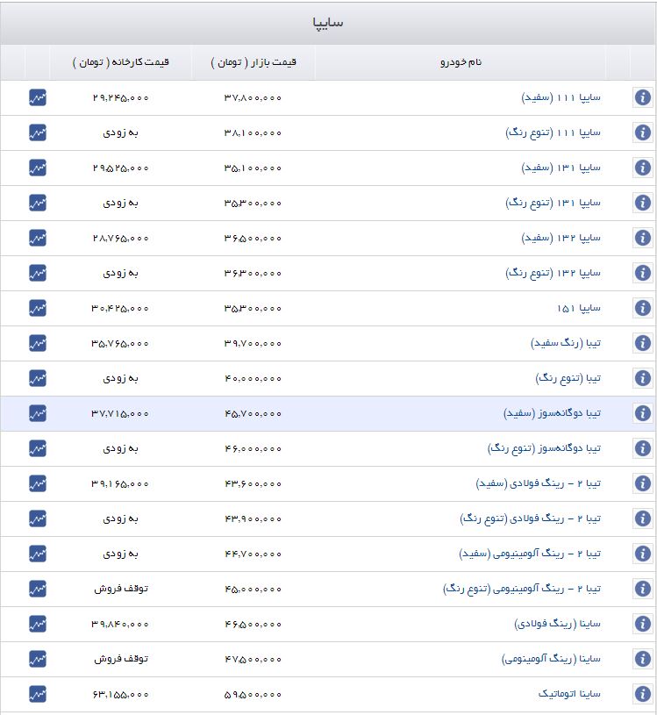Open info icon for تیبا (تنوع رنگ)

(642, 378)
